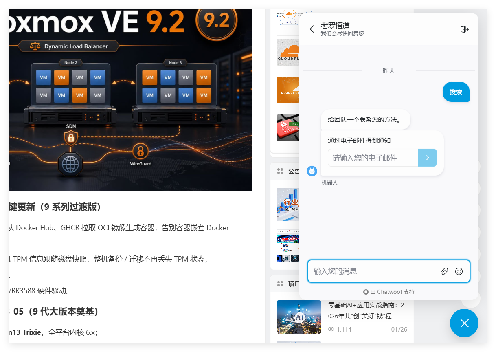The height and width of the screenshot is (352, 496).
Task: Focus the message input box
Action: (x=375, y=271)
